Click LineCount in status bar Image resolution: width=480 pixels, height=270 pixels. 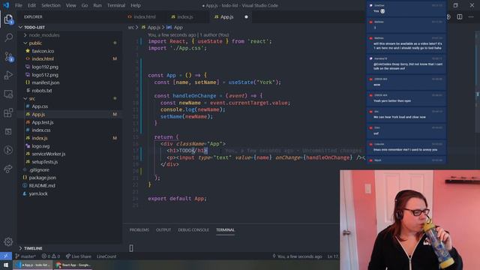pos(106,256)
